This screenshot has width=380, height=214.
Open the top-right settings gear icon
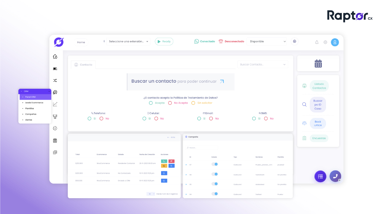click(325, 42)
